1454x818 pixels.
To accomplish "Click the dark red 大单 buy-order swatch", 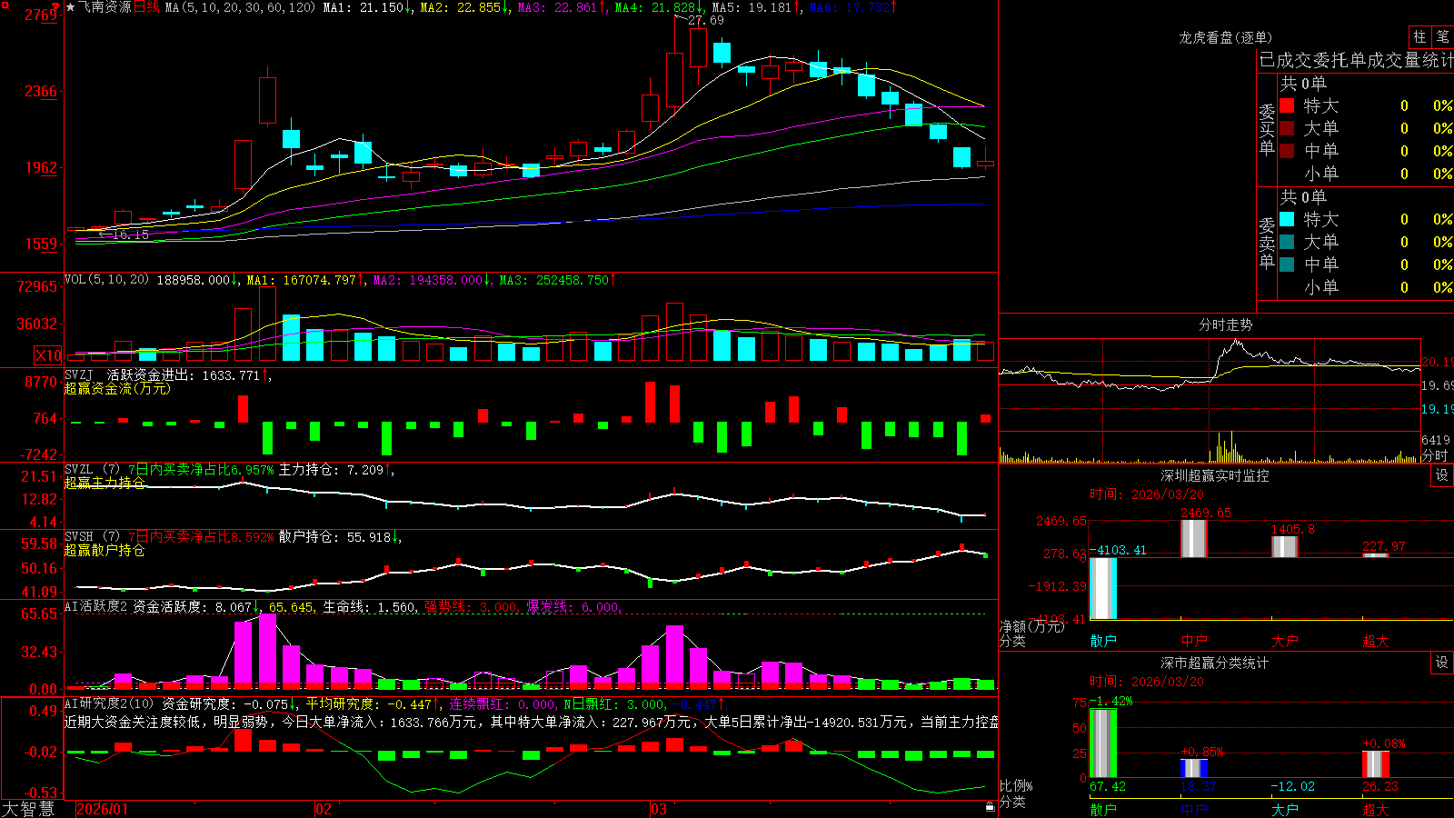I will point(1287,128).
